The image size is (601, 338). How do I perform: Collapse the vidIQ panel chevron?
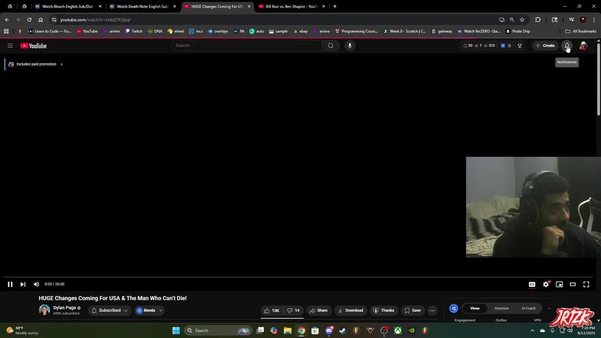(549, 308)
